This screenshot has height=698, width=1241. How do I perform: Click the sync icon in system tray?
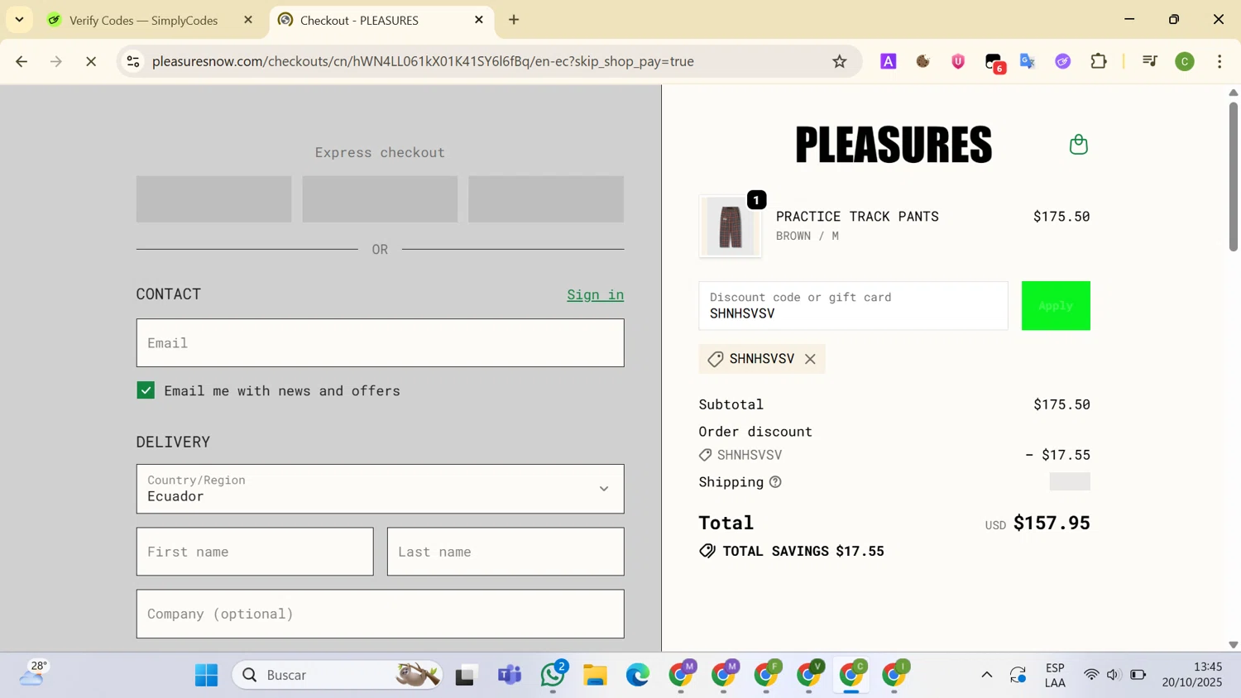coord(1018,676)
